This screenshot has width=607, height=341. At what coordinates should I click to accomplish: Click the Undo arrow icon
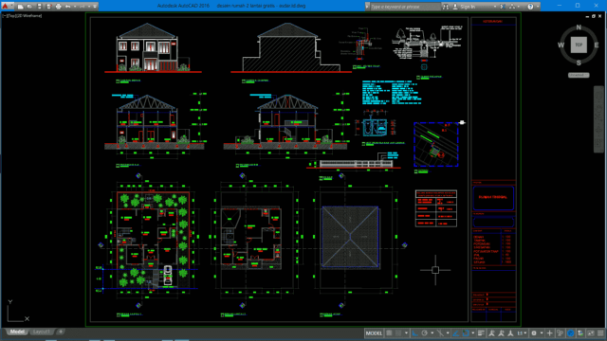(68, 7)
